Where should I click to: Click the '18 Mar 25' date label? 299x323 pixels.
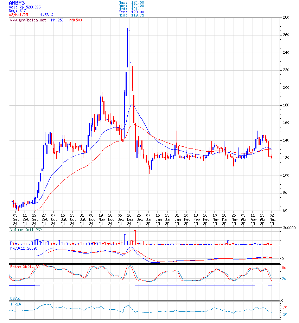click(x=224, y=219)
